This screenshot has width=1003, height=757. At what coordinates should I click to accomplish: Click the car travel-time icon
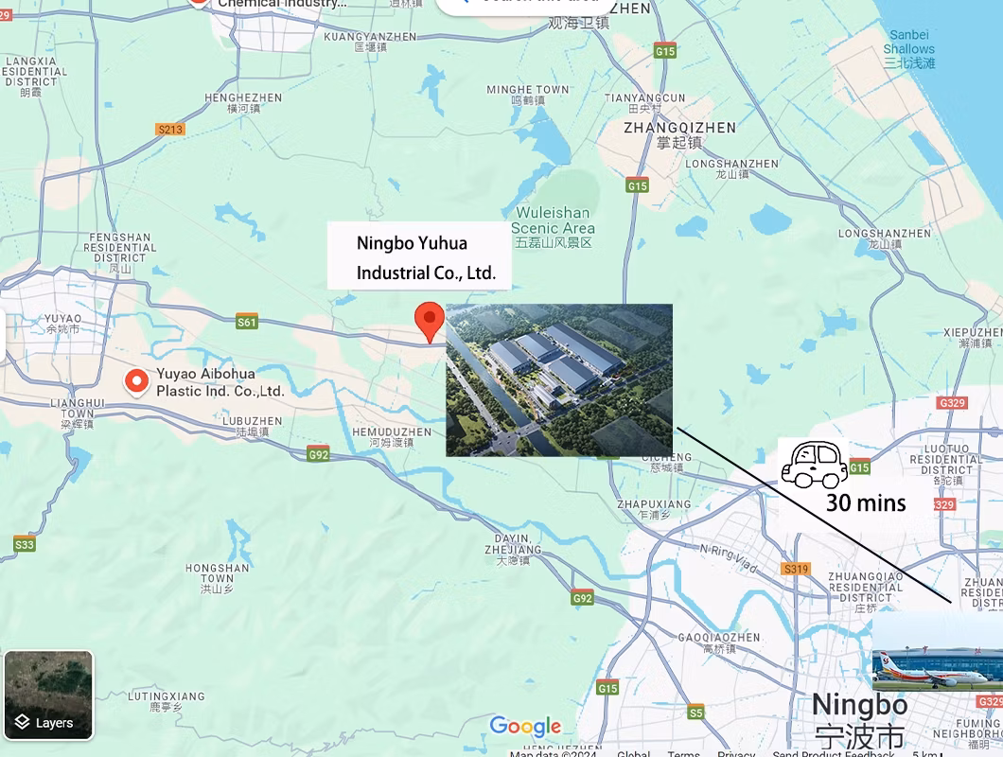click(815, 465)
